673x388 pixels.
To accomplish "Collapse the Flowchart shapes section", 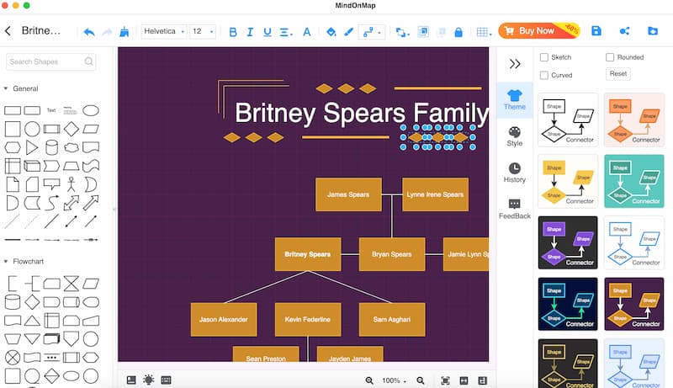I will (x=6, y=261).
